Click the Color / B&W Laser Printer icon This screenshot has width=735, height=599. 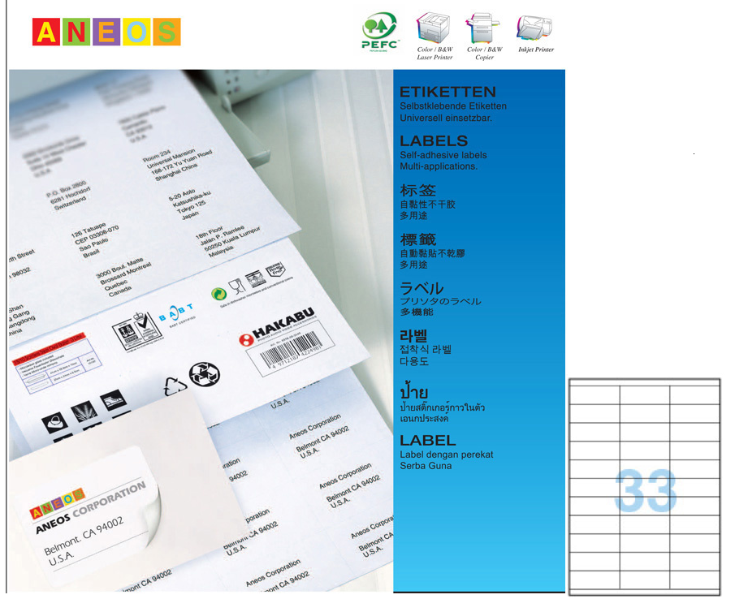coord(434,28)
